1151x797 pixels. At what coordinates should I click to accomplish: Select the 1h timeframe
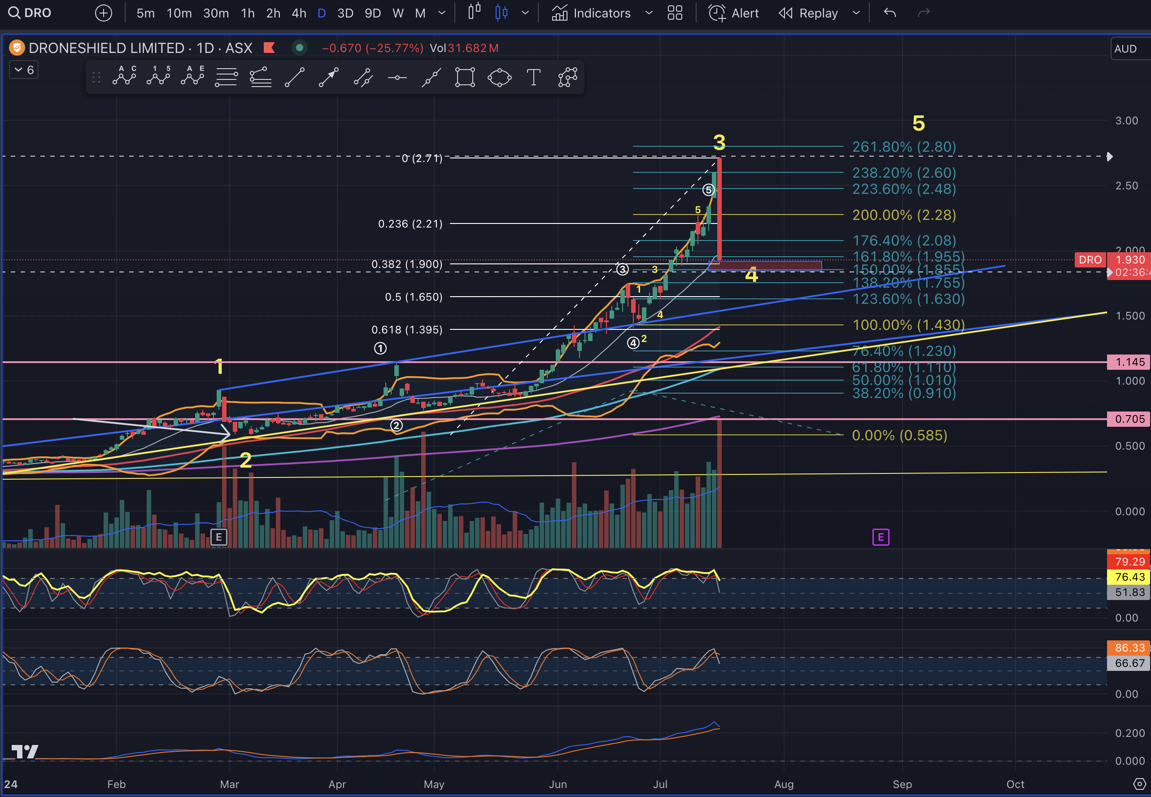[x=248, y=13]
